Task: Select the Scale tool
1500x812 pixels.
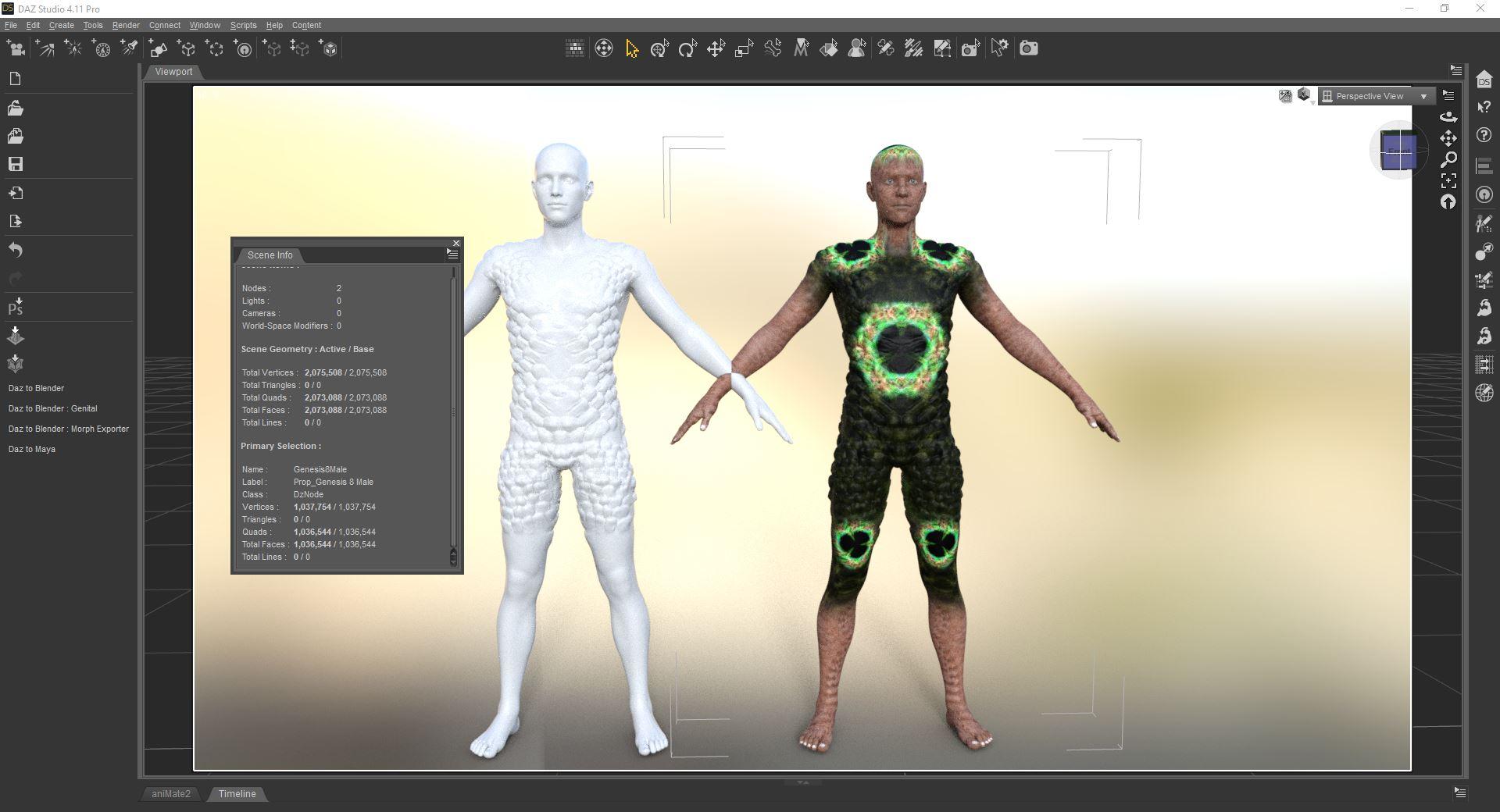Action: [744, 48]
